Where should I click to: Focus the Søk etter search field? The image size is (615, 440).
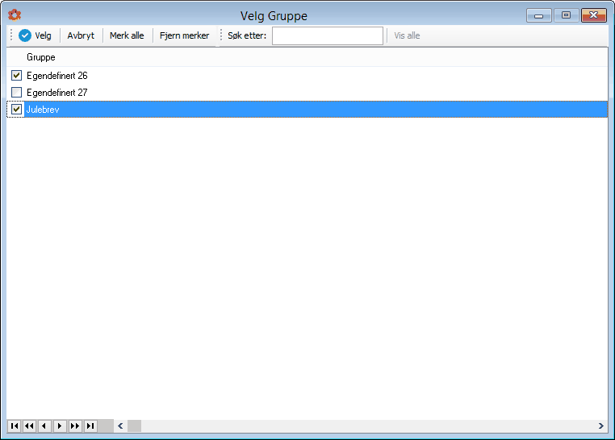click(328, 35)
